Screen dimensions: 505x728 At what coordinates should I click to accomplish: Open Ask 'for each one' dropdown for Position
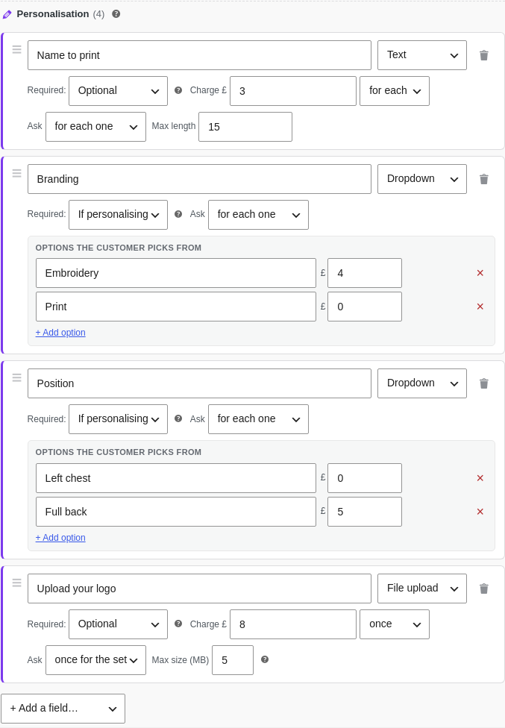pyautogui.click(x=258, y=418)
